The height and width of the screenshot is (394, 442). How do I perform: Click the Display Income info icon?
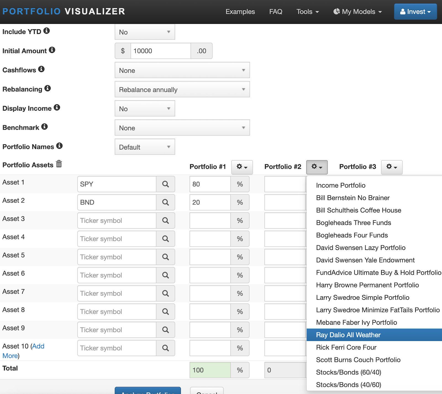tap(57, 107)
